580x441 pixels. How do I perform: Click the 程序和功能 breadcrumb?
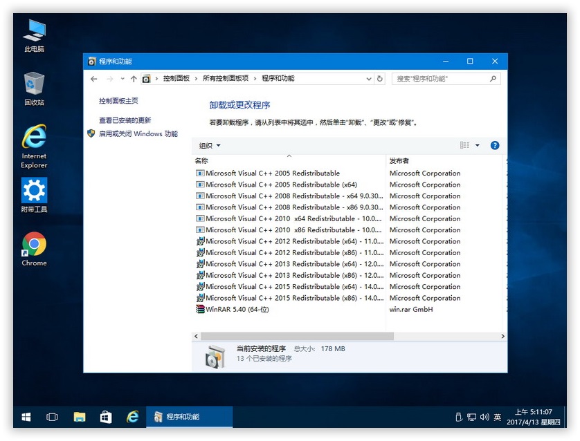coord(278,78)
